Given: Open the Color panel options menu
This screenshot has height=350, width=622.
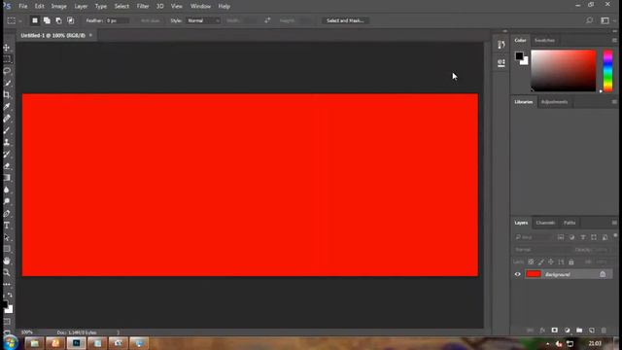Looking at the screenshot, I should pyautogui.click(x=614, y=41).
